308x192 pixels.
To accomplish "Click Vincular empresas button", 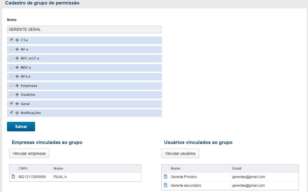I will click(x=29, y=153).
